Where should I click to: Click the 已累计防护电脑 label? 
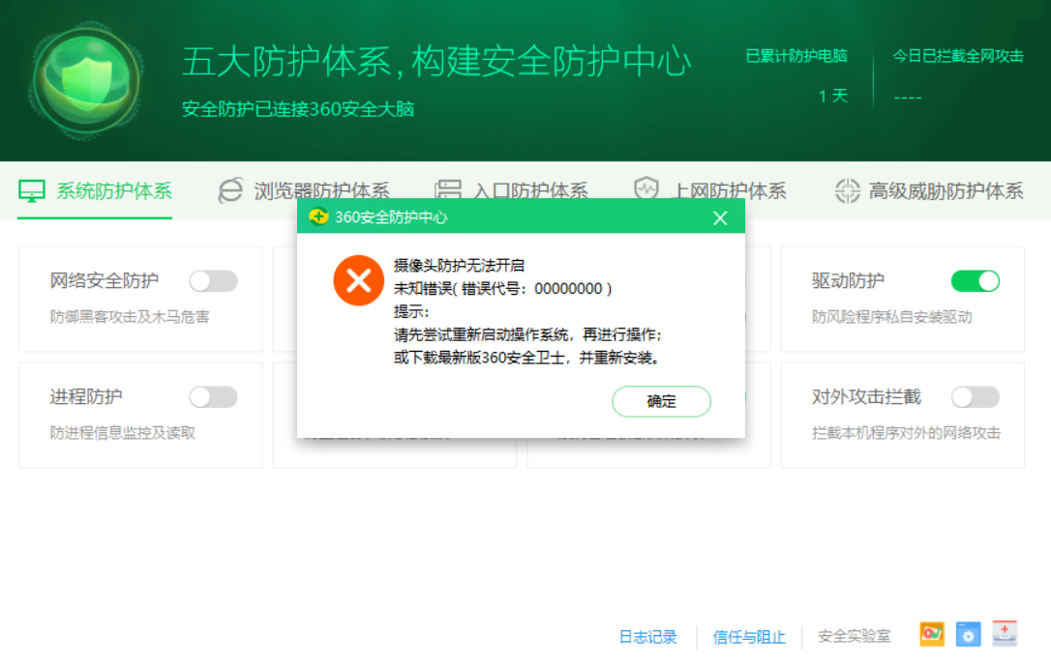click(796, 56)
